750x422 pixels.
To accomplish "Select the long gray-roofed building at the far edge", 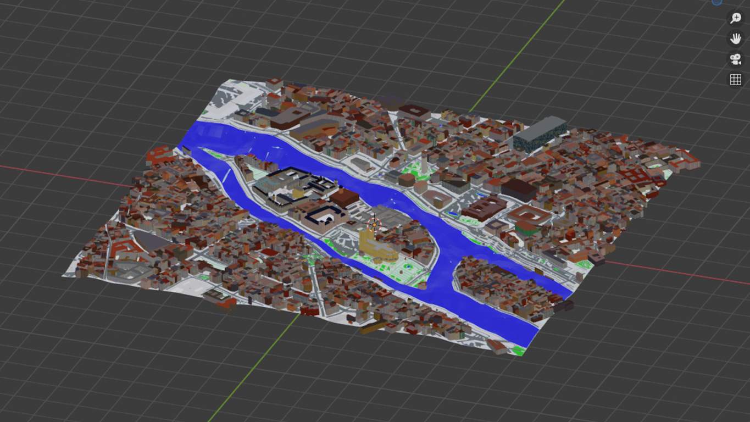I will coord(540,132).
